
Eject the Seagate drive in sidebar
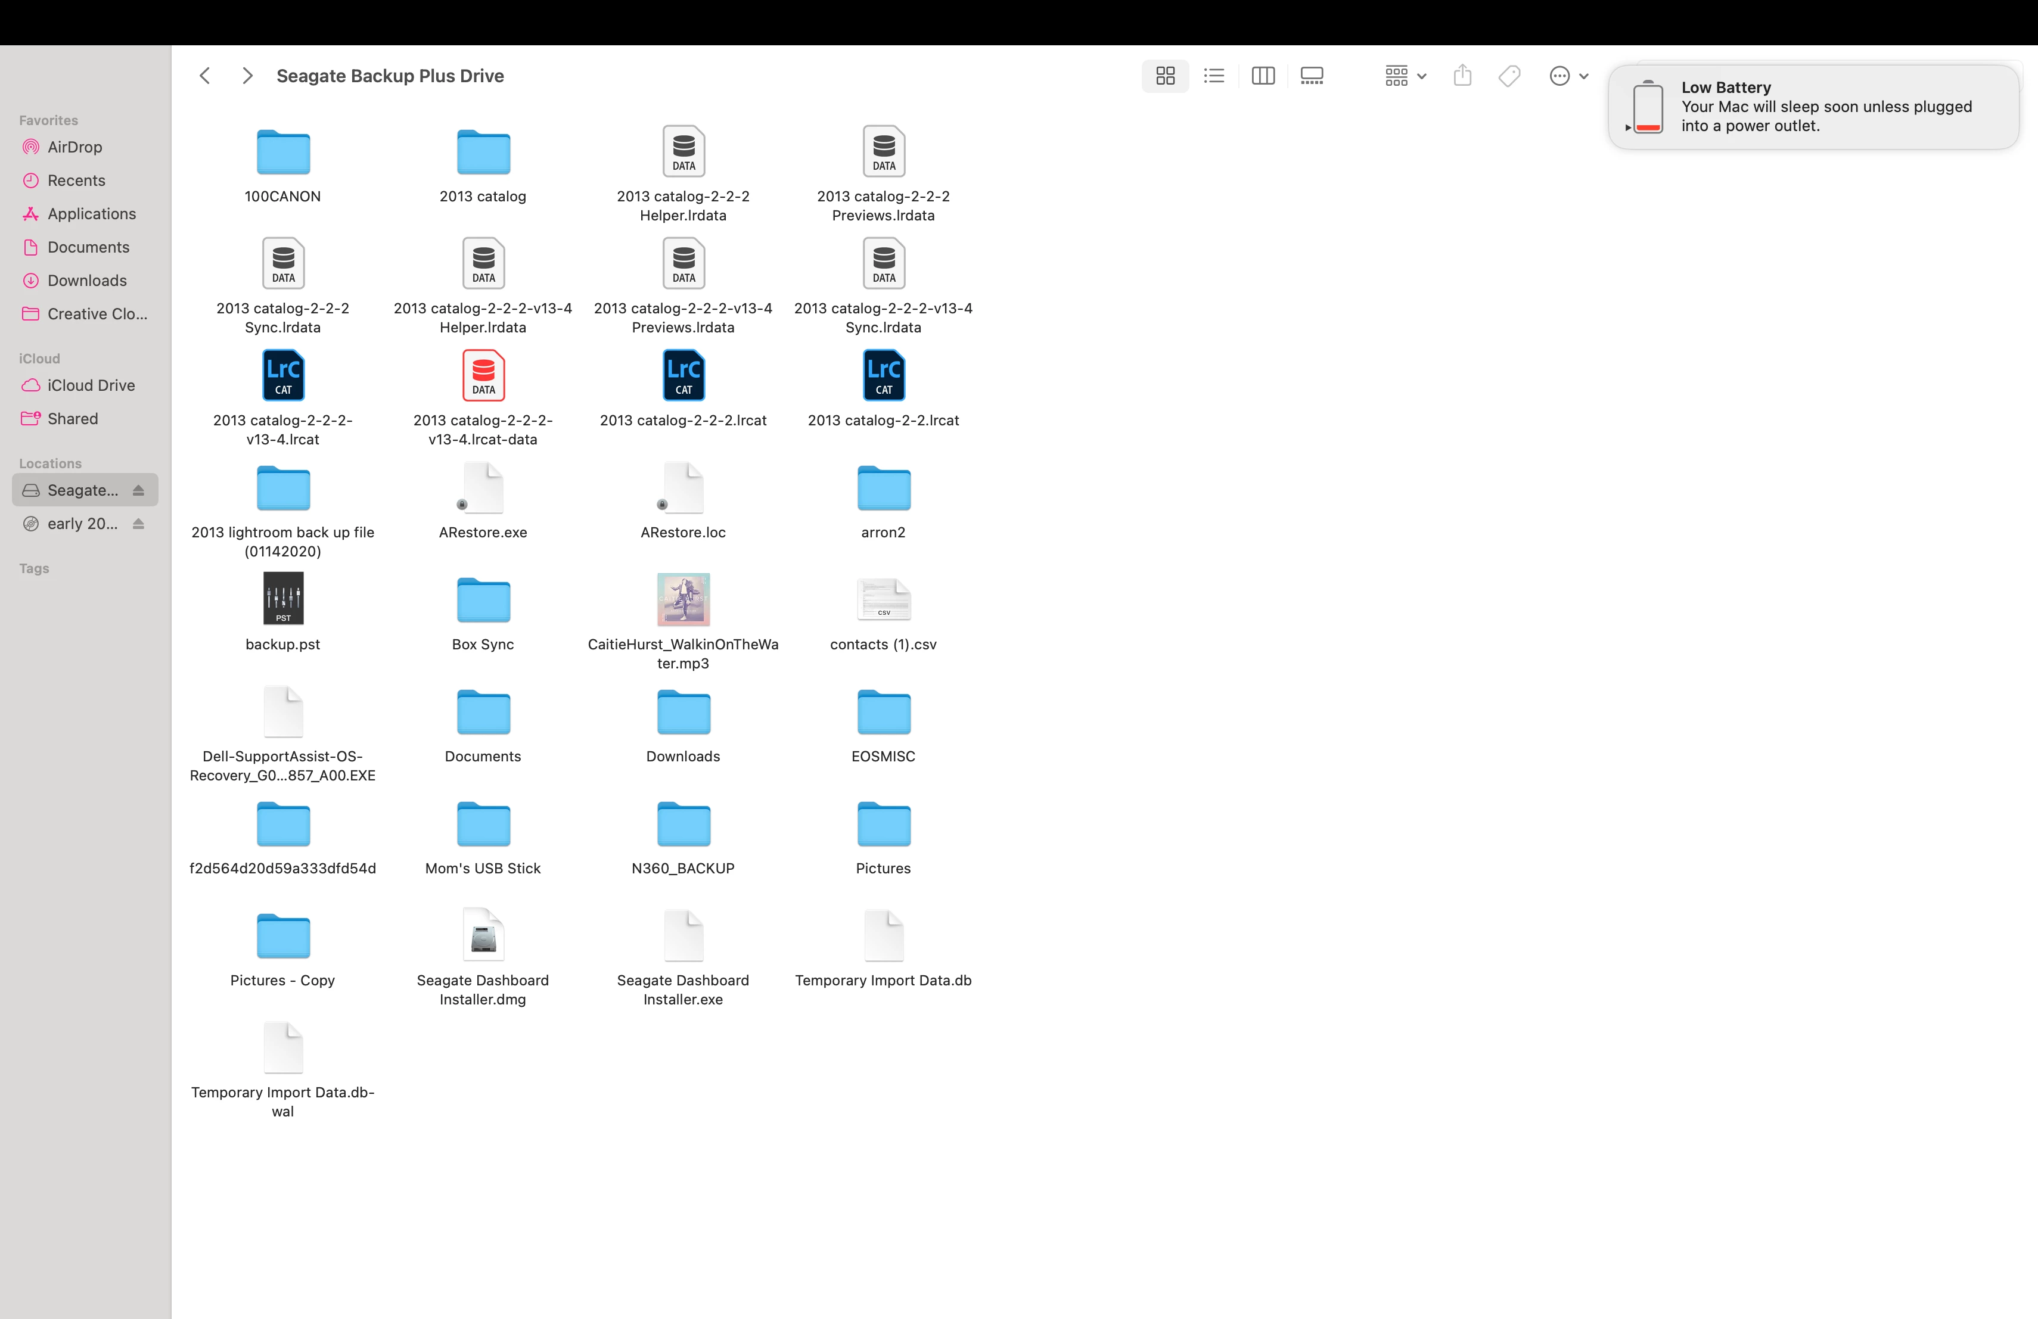(x=139, y=490)
